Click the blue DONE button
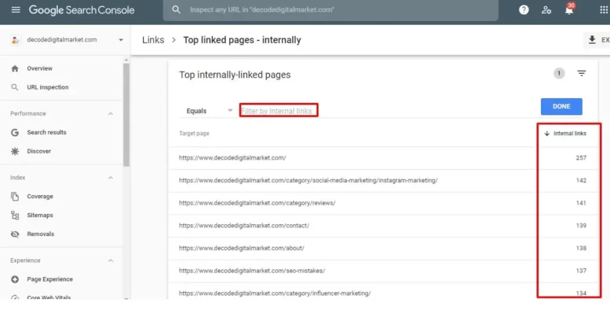Screen dimensions: 610x311 point(561,106)
